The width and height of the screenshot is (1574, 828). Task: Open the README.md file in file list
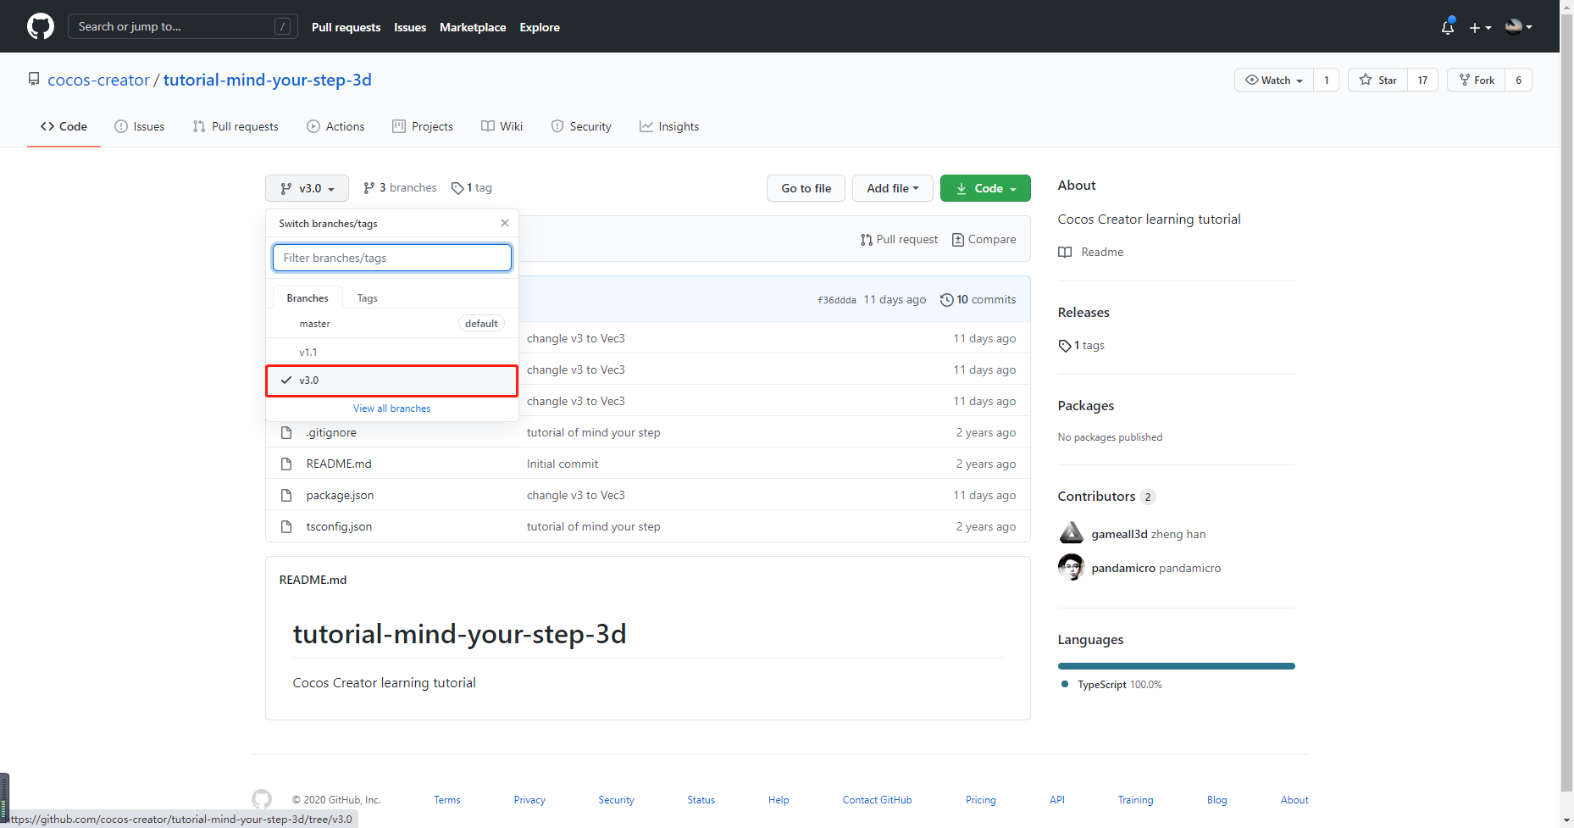[339, 464]
